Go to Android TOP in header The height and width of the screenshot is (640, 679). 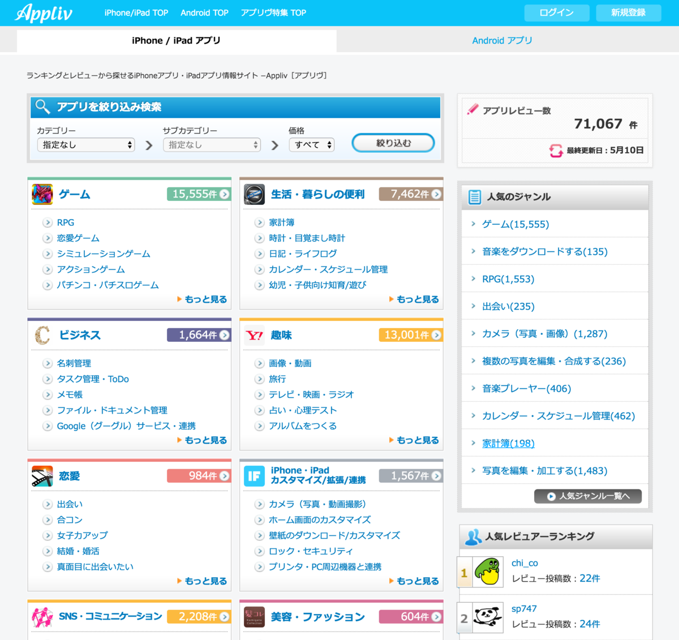click(204, 13)
